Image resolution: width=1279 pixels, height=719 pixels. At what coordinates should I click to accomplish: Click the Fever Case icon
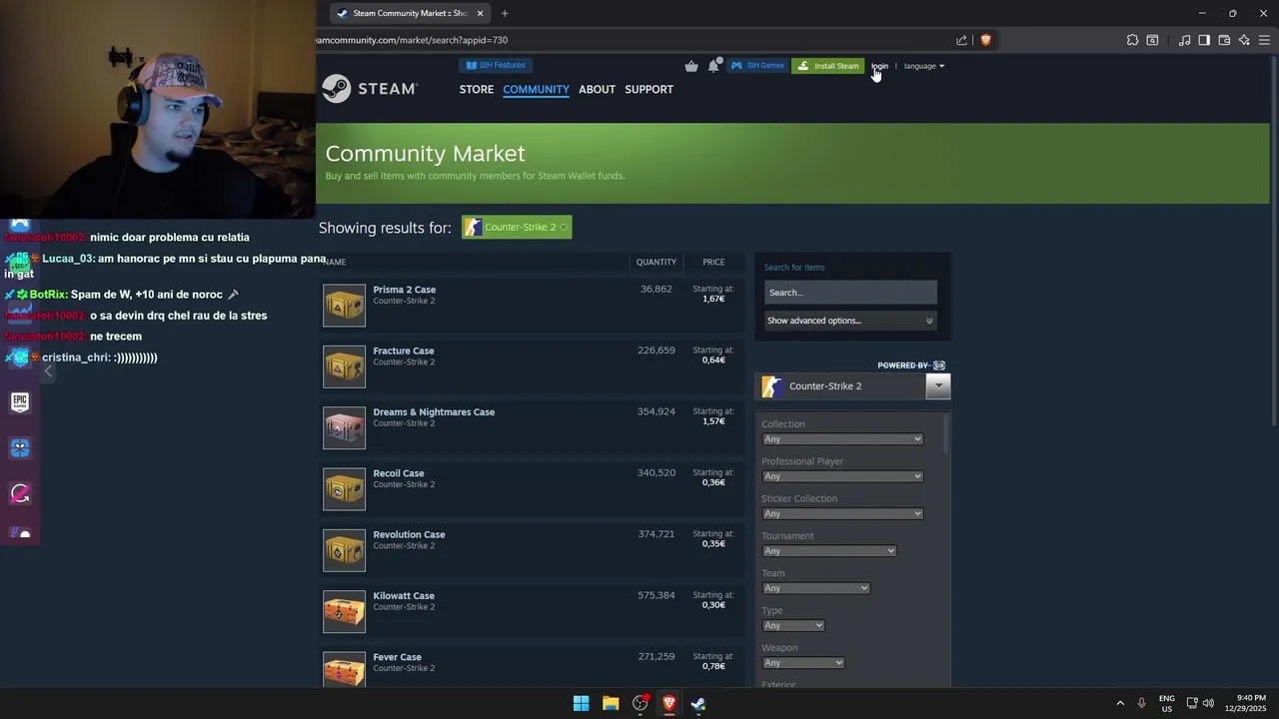[x=344, y=669]
